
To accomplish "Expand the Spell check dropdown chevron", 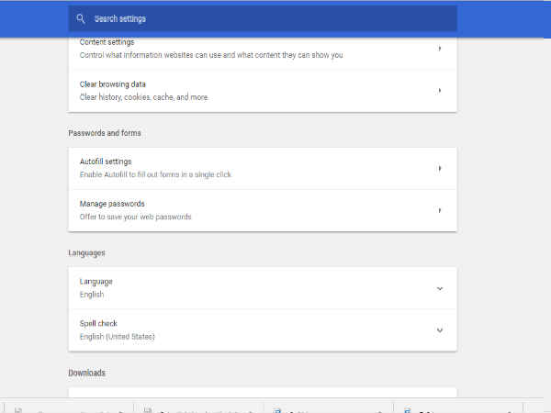I will tap(440, 330).
